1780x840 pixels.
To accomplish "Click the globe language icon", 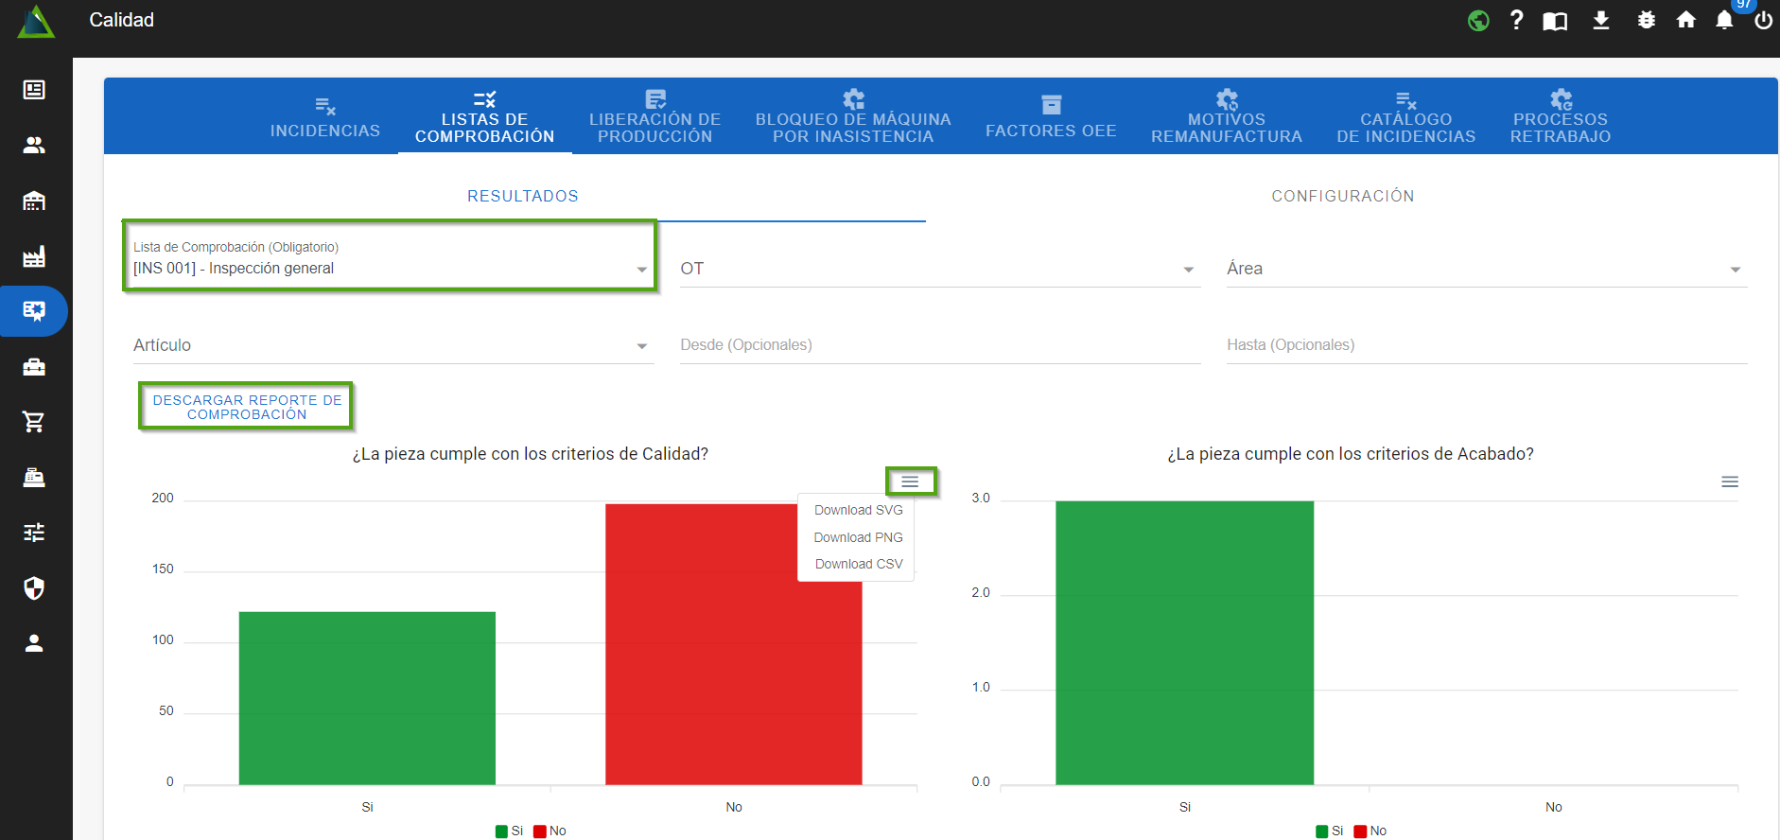I will (x=1478, y=20).
